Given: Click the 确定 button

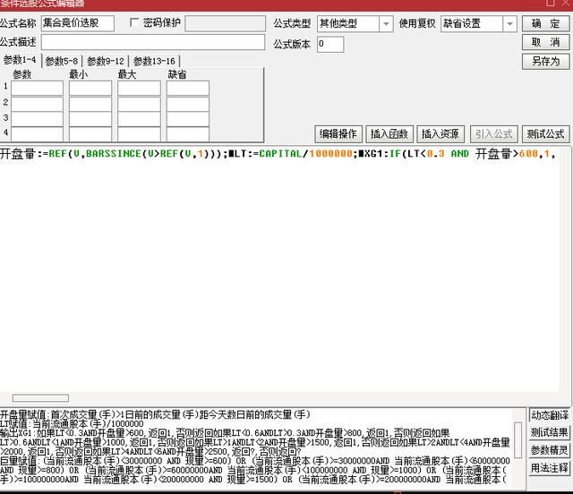Looking at the screenshot, I should click(x=545, y=24).
